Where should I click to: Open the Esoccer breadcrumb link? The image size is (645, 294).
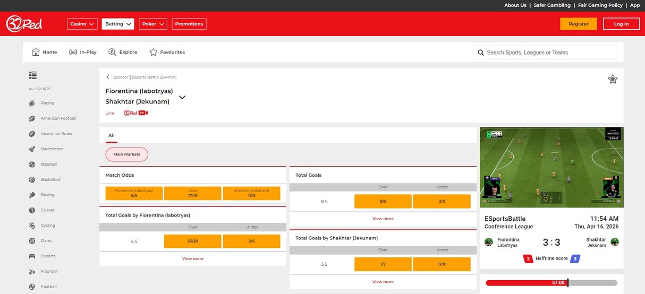pos(121,77)
